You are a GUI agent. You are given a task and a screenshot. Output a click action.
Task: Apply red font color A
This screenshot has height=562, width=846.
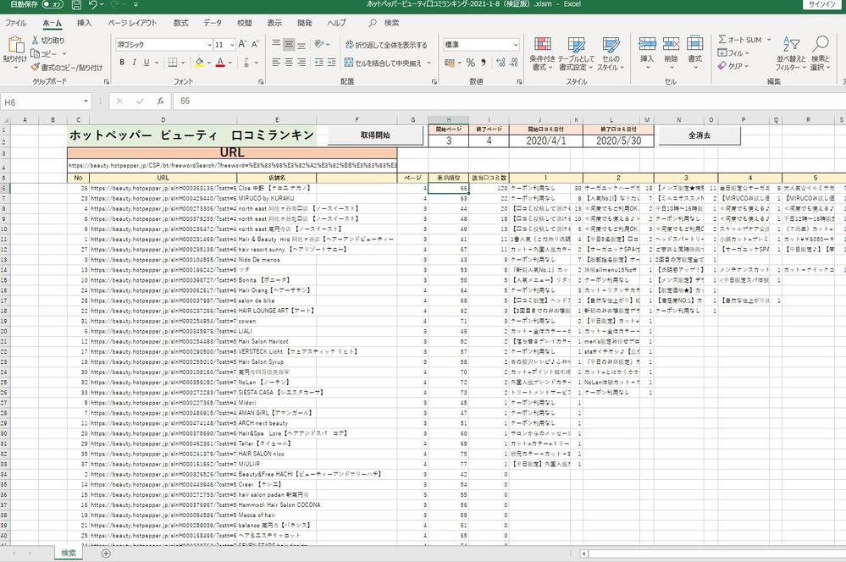220,63
